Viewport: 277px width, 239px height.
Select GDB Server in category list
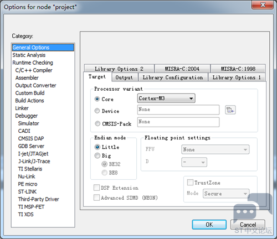(x=31, y=146)
